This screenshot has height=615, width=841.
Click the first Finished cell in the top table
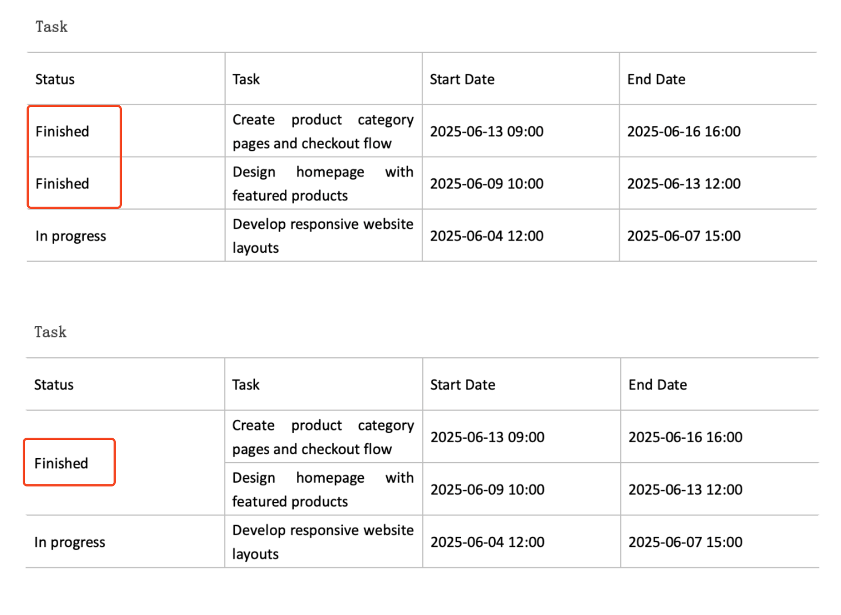click(x=62, y=131)
